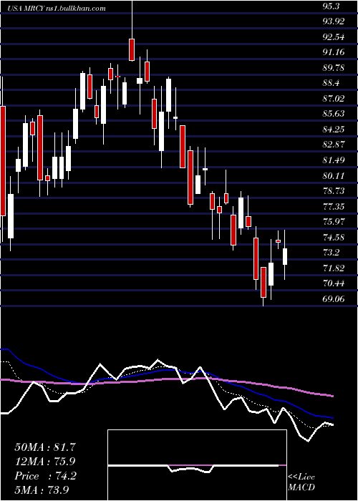Select the 87.02 price axis label
Image resolution: width=358 pixels, height=501 pixels.
(334, 99)
